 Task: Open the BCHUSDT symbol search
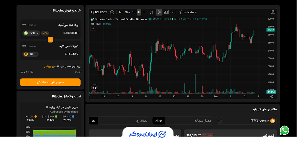[x=99, y=12]
